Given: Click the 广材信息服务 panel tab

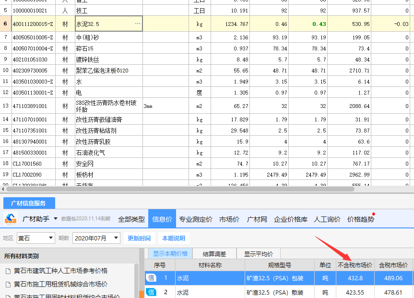Looking at the screenshot, I should pyautogui.click(x=29, y=203).
